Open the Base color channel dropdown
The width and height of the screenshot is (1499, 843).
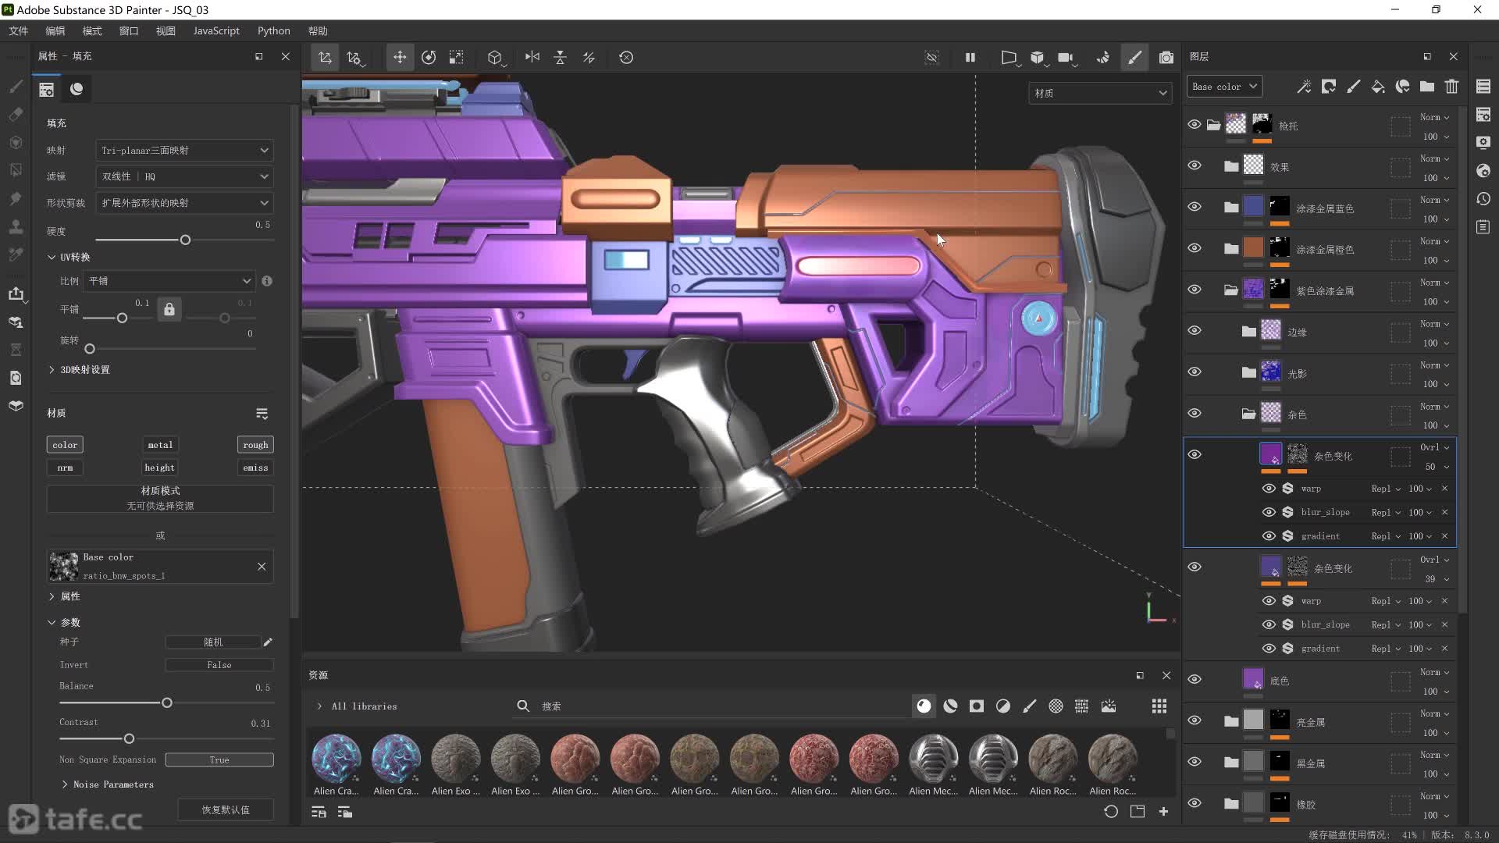(1224, 87)
